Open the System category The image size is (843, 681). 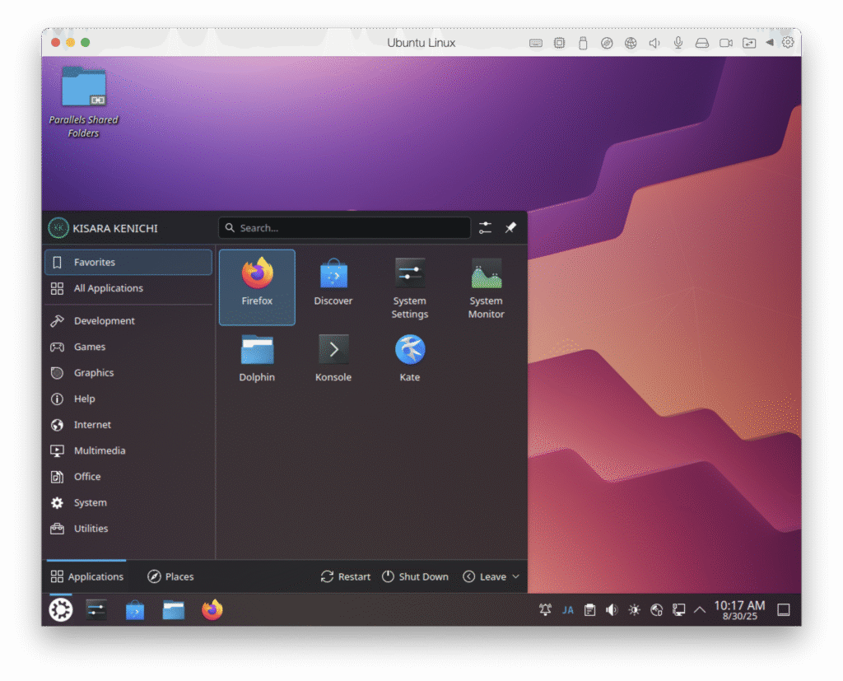[x=128, y=503]
